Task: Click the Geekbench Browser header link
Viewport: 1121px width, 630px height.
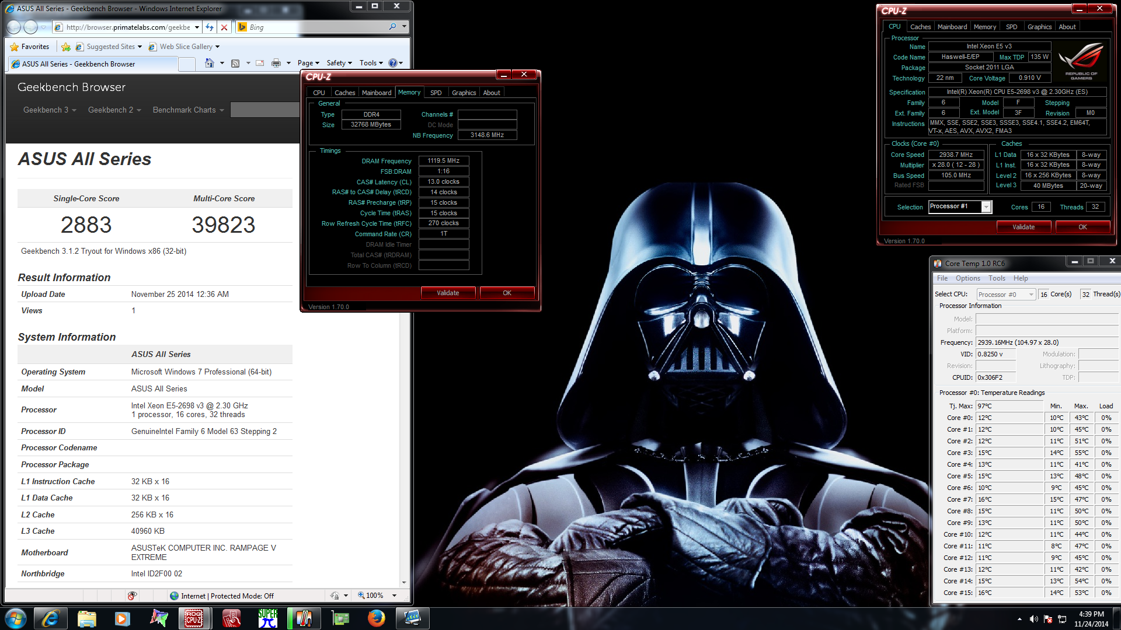Action: (71, 87)
